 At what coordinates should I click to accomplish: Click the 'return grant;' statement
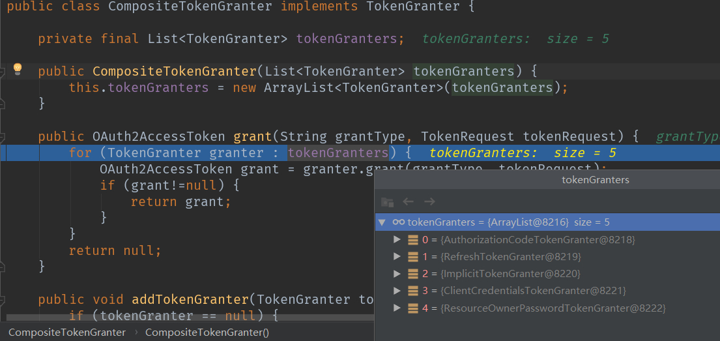tap(180, 201)
